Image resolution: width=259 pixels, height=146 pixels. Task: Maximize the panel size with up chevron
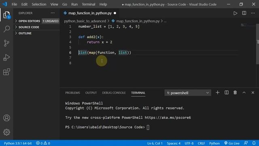pyautogui.click(x=244, y=93)
